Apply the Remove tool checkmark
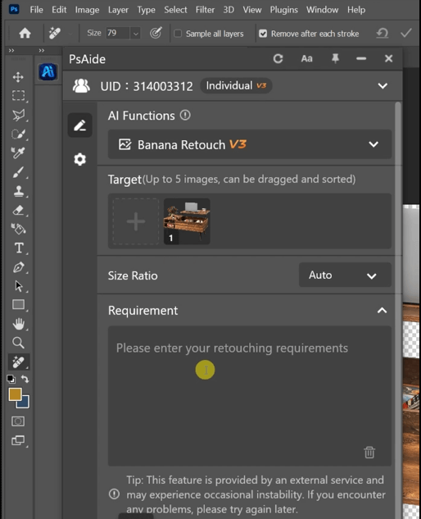Viewport: 421px width, 519px height. point(406,33)
